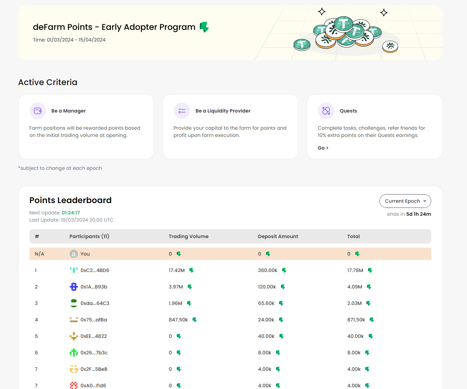Click the Total column header
This screenshot has height=389, width=467.
[x=353, y=236]
